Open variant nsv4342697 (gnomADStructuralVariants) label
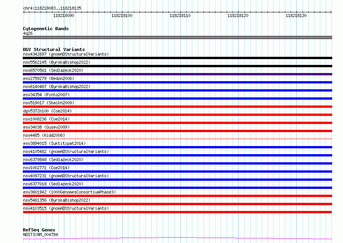343x243 pixels. coord(66,54)
